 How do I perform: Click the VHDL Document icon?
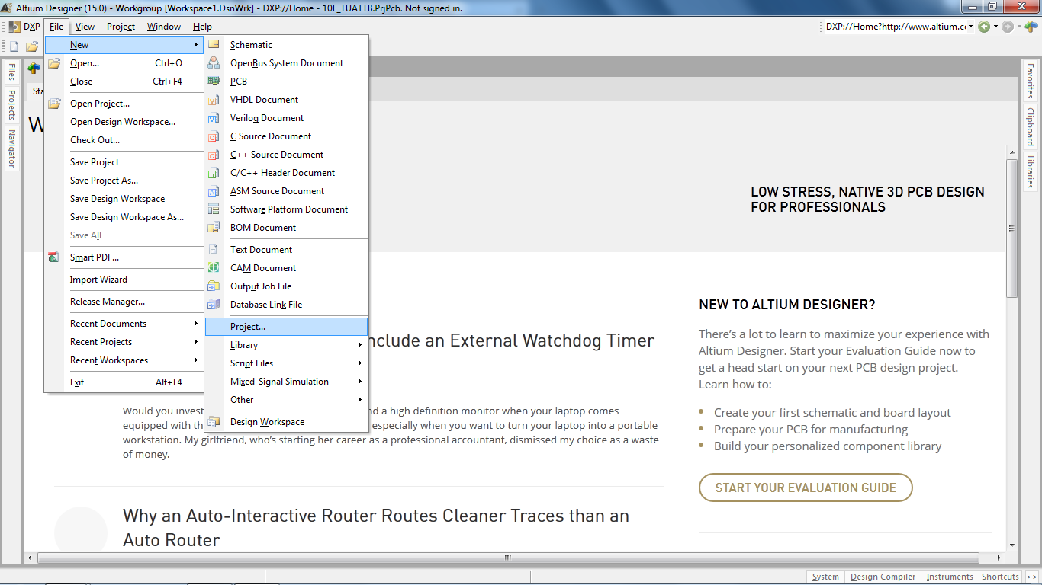214,100
